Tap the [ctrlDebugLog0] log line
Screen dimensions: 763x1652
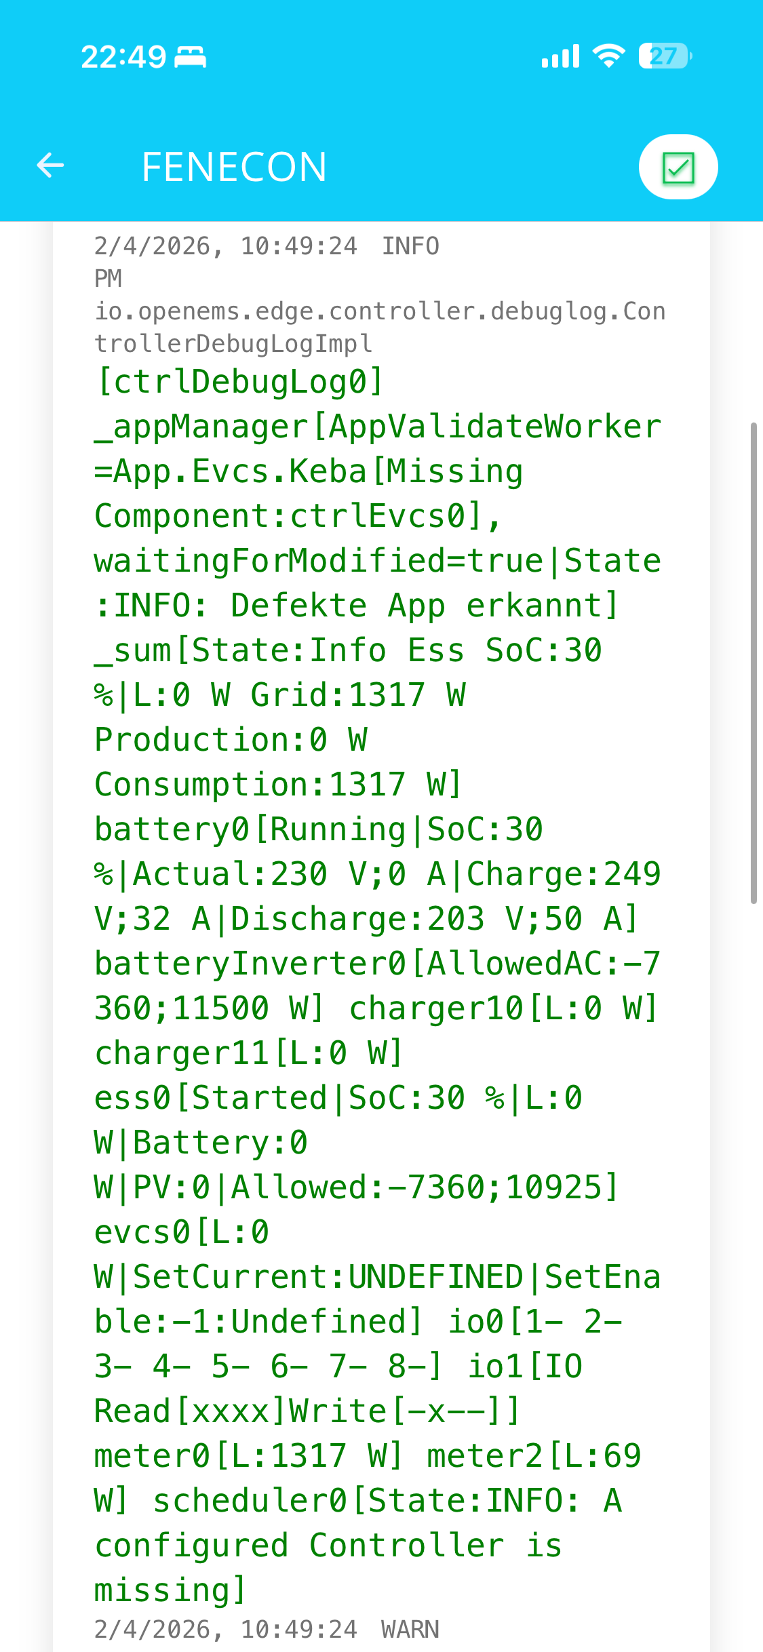[240, 381]
